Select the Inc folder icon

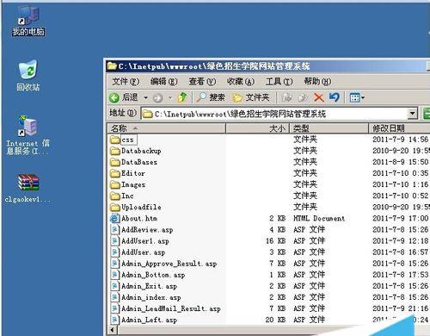tap(115, 196)
